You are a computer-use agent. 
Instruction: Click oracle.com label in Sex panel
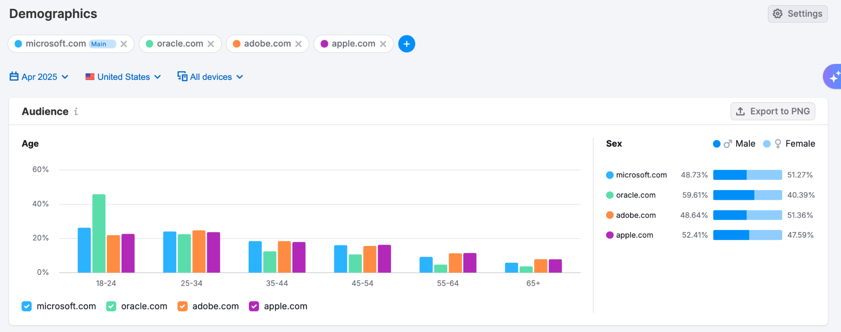coord(636,195)
